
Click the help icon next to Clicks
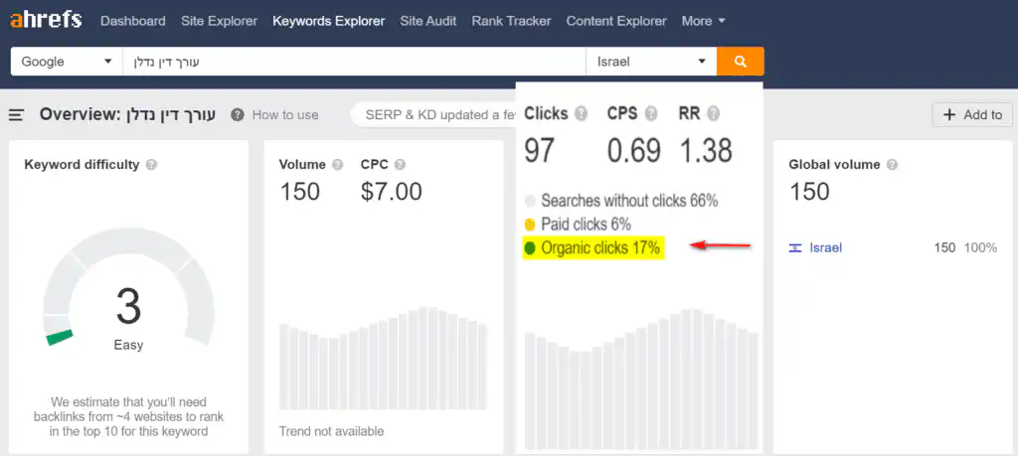[x=581, y=114]
